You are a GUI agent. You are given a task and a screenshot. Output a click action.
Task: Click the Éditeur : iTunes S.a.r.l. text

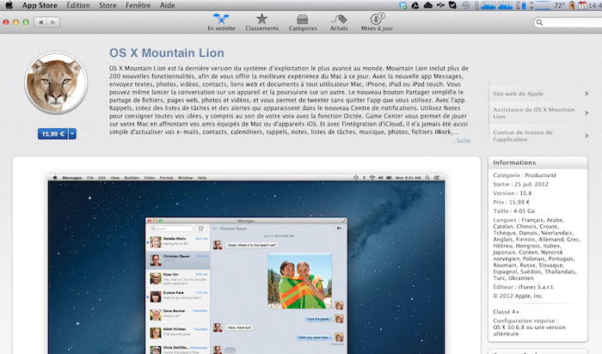tap(523, 287)
